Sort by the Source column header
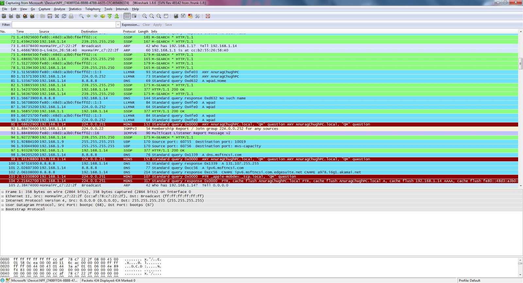Image resolution: width=523 pixels, height=283 pixels. [x=44, y=32]
